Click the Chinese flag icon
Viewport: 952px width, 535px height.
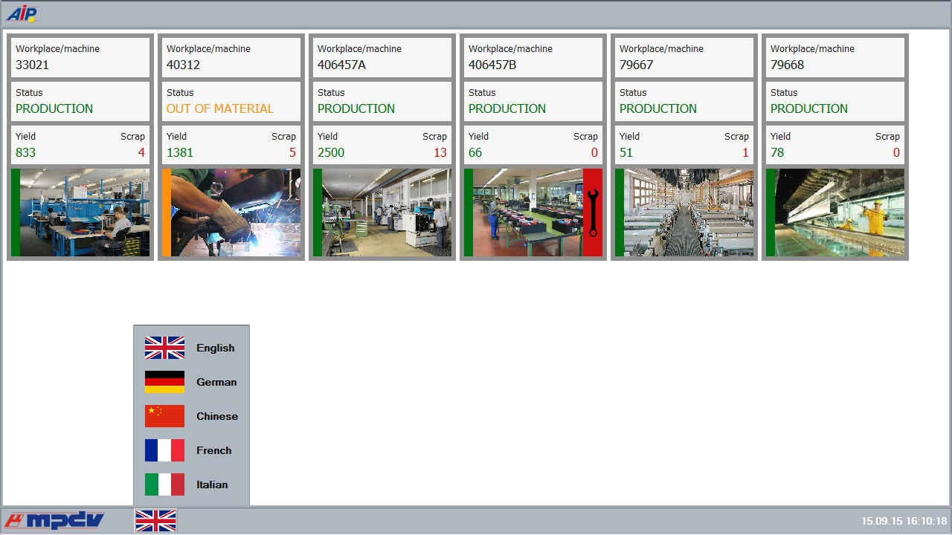click(x=164, y=416)
